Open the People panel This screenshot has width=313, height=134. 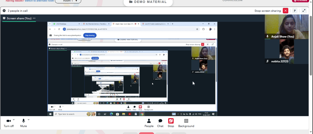click(x=149, y=123)
